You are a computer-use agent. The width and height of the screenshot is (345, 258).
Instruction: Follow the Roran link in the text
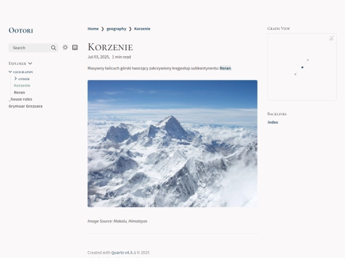point(226,68)
